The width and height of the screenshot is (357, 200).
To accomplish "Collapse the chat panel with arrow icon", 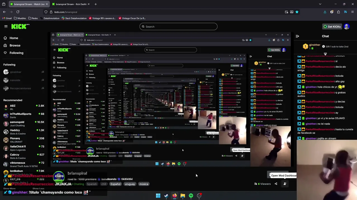I will 297,36.
